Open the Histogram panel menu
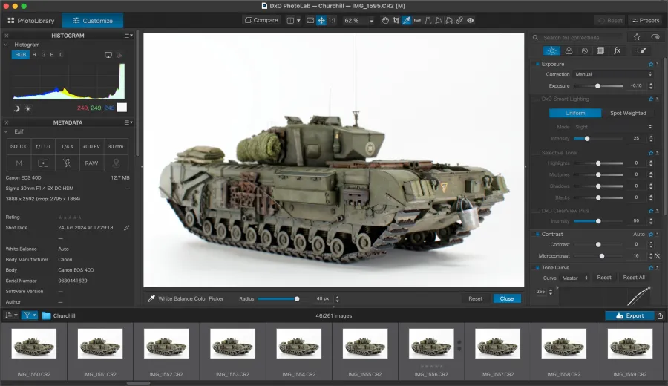Screen dimensions: 668x386 coord(128,36)
